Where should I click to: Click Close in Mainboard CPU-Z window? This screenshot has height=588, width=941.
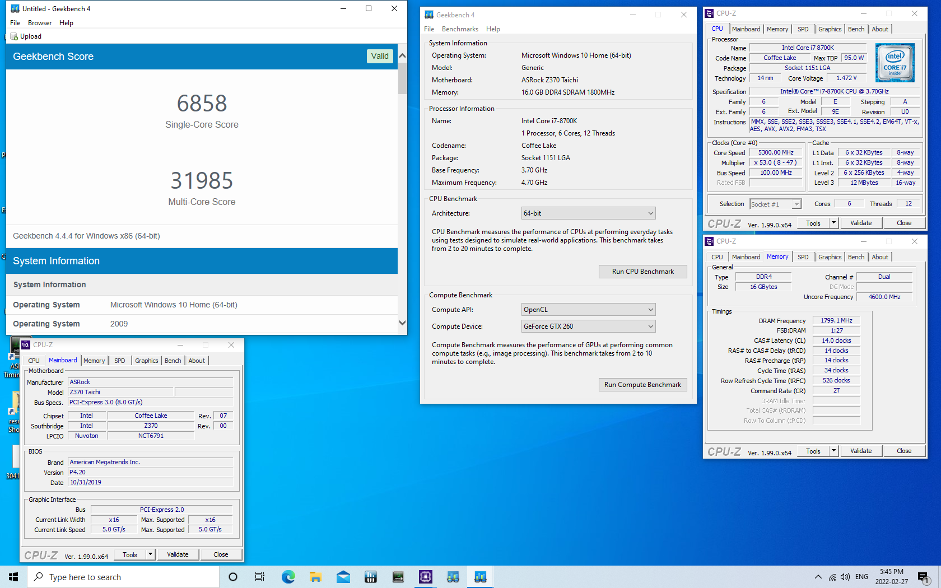coord(221,554)
